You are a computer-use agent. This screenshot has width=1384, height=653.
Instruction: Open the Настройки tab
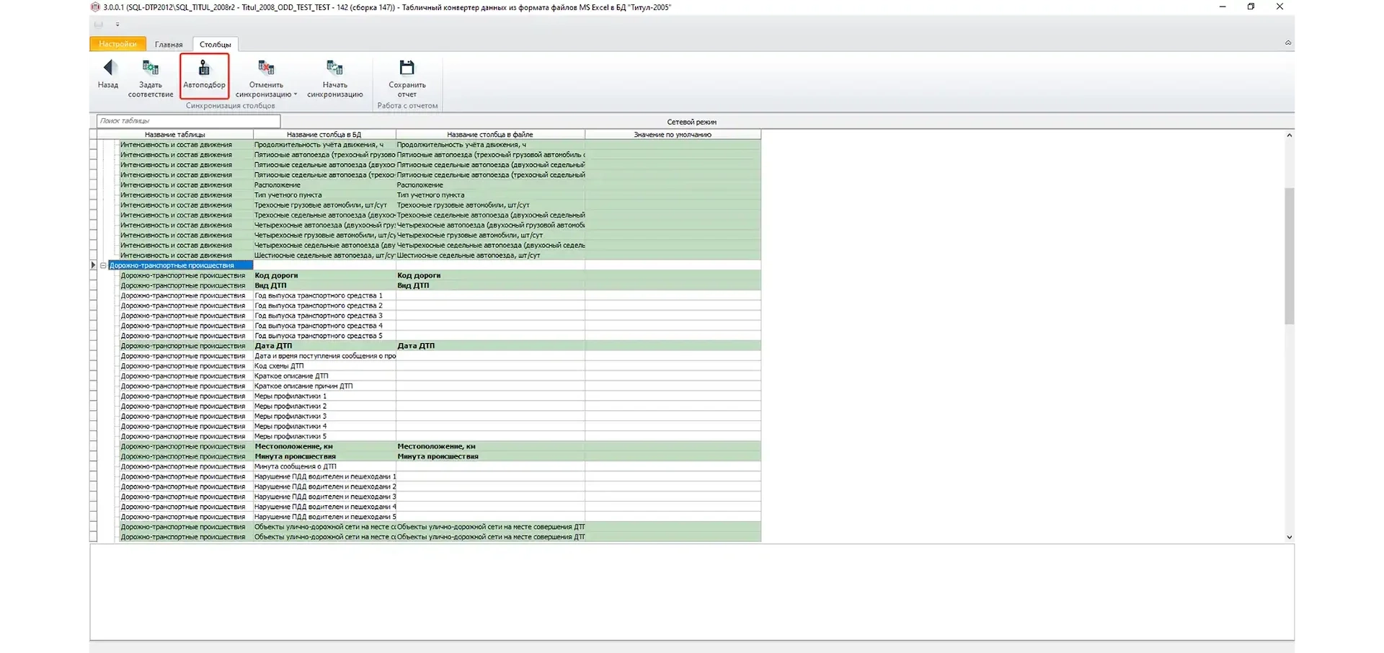[x=117, y=44]
